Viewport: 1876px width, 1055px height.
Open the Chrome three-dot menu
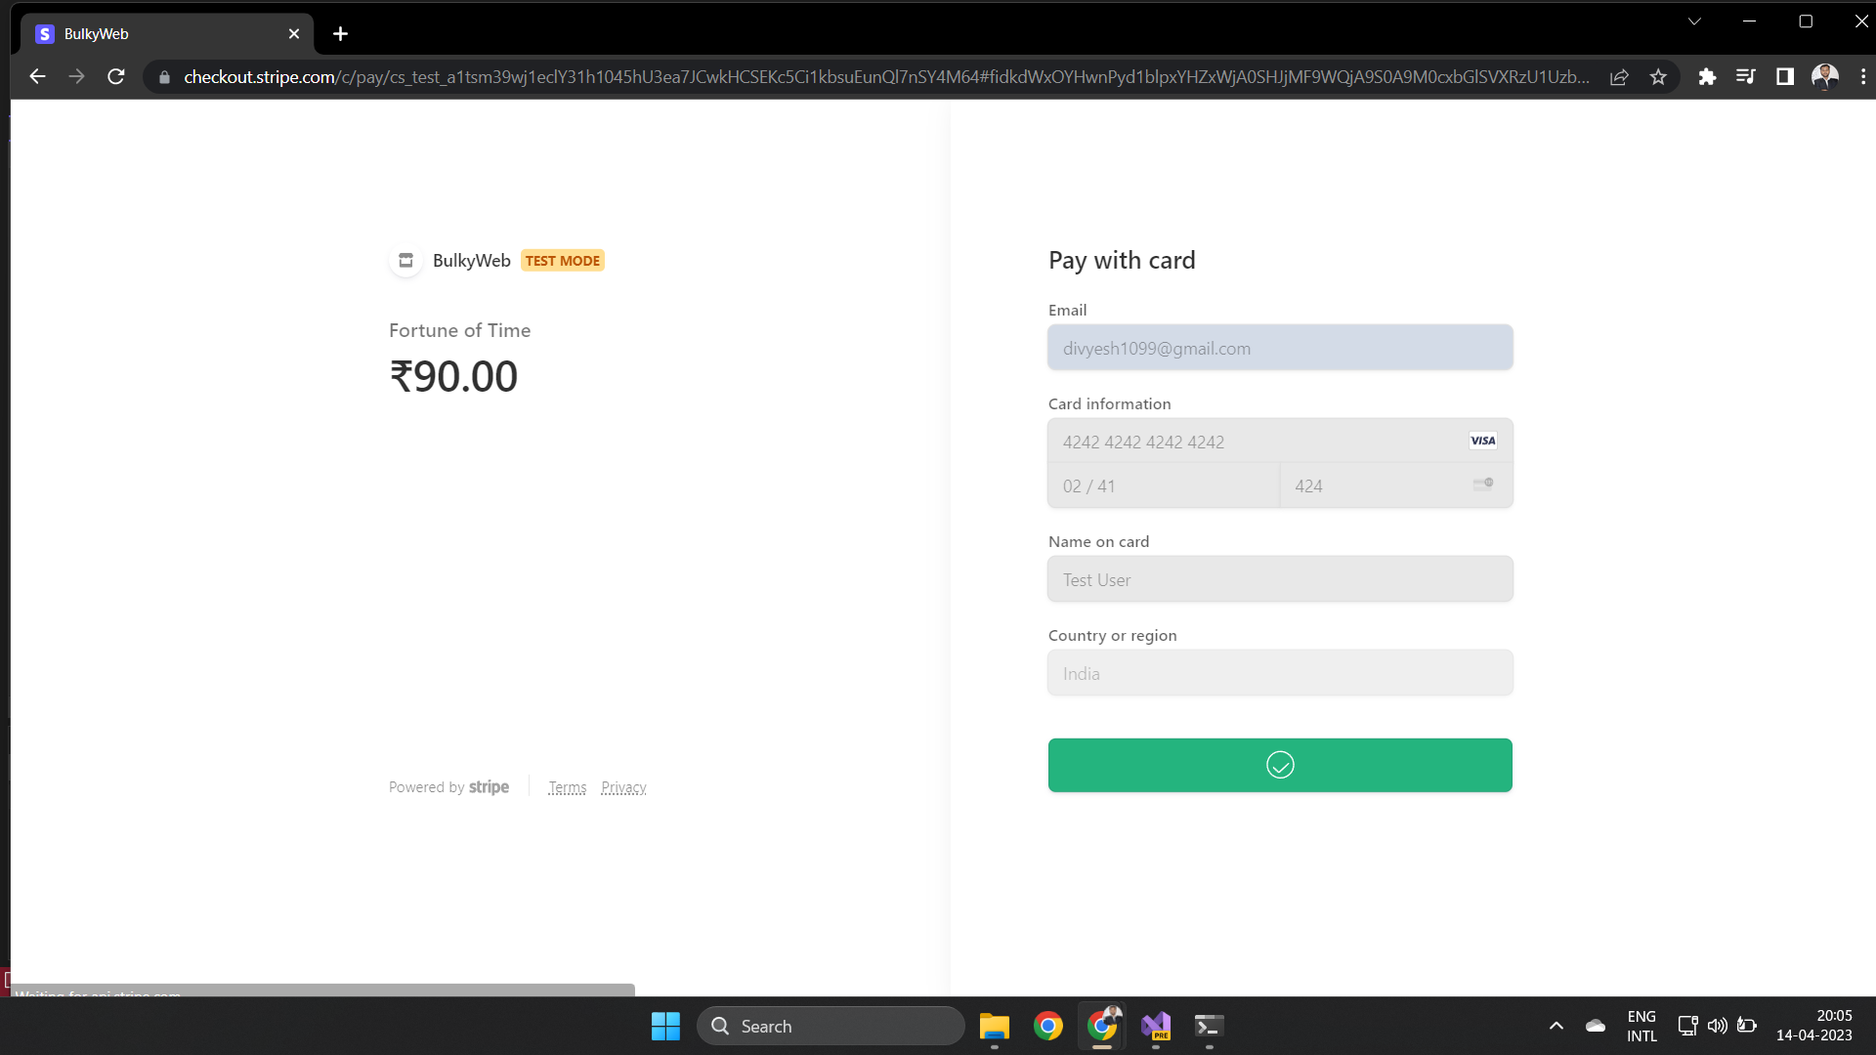click(x=1864, y=76)
